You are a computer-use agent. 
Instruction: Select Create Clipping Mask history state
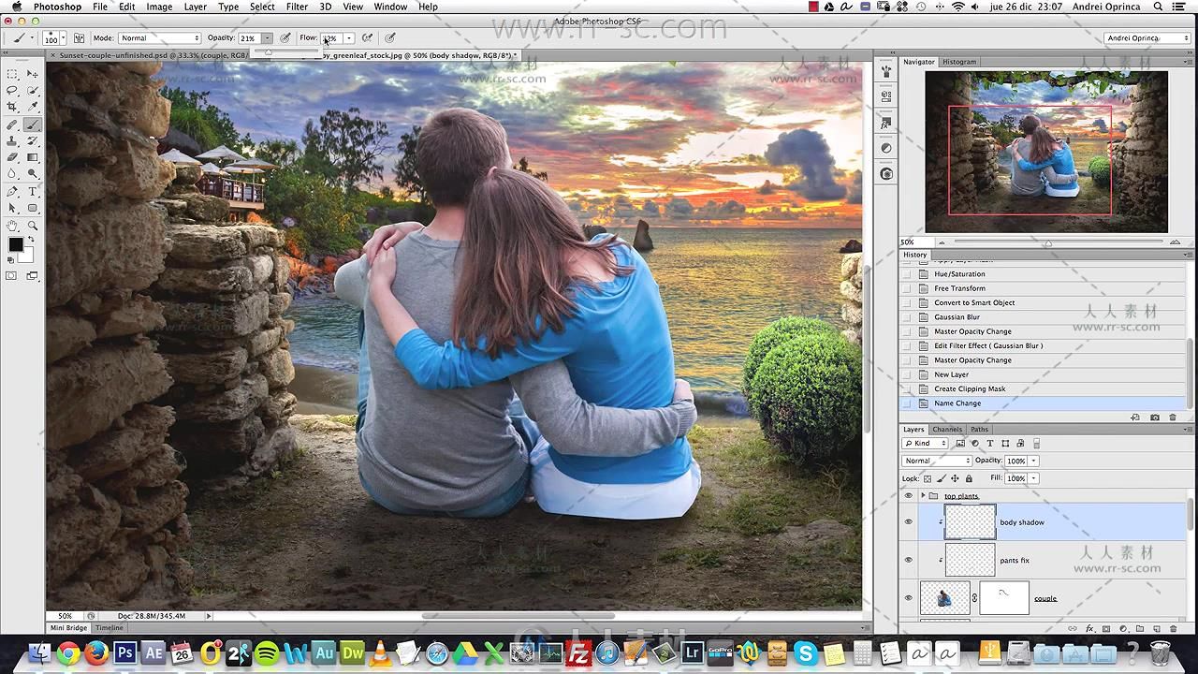pos(970,388)
